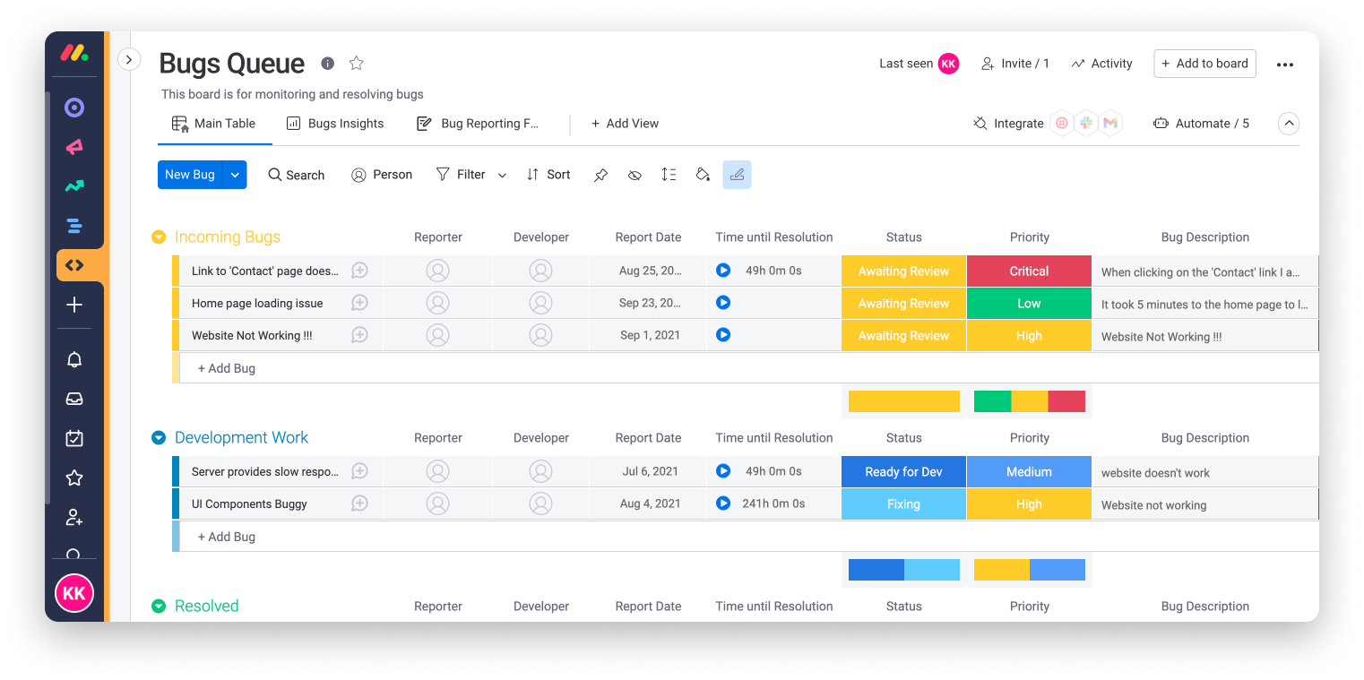Enable pinned items view

[x=600, y=175]
